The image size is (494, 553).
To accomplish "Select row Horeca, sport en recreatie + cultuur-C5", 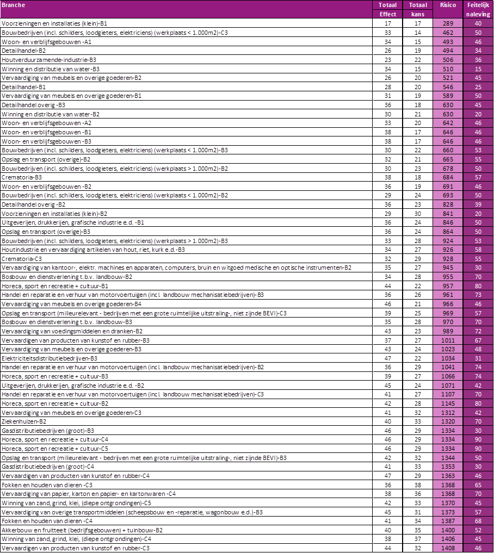I will 246,449.
